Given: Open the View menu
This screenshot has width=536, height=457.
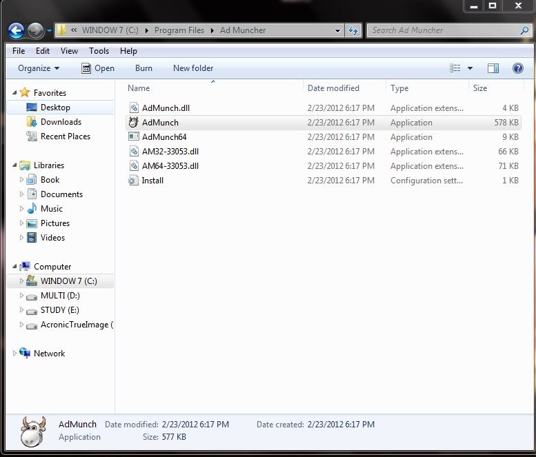Looking at the screenshot, I should (x=70, y=51).
